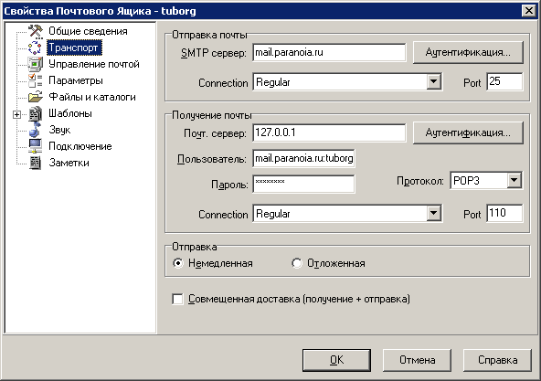The width and height of the screenshot is (541, 381).
Task: Click the Управление почтой computer icon
Action: (x=36, y=64)
